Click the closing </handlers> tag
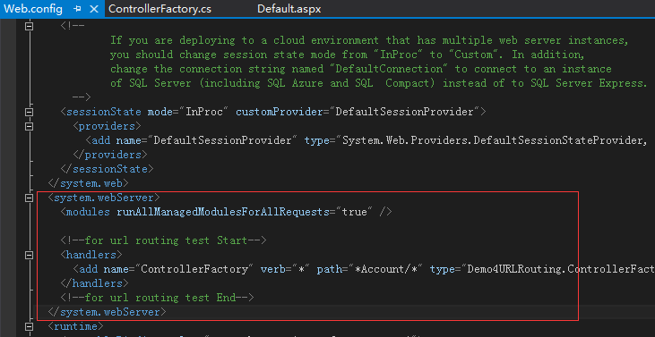 (94, 283)
